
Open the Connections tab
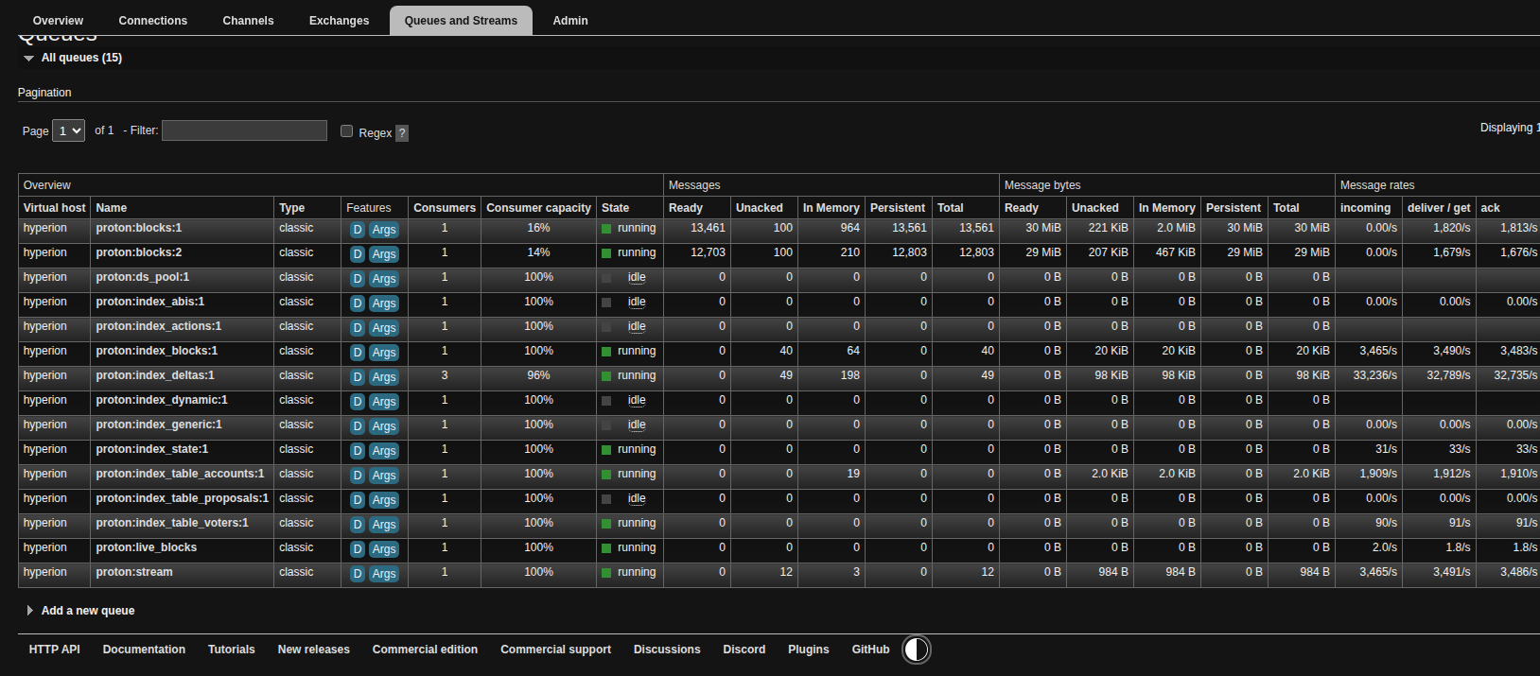(x=152, y=21)
